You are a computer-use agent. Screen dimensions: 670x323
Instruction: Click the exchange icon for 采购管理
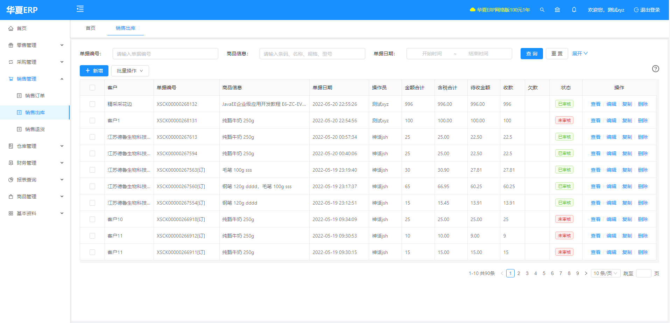[x=11, y=62]
